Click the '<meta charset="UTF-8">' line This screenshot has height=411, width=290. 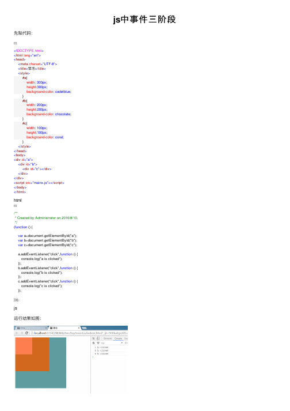click(x=37, y=64)
